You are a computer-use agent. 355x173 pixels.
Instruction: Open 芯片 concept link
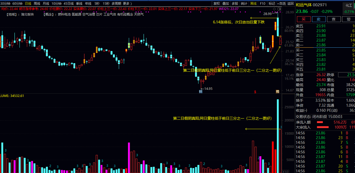coord(99,14)
